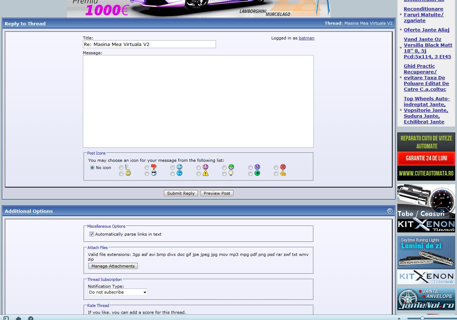Open "Reconditionare Faruri Matuite/zgariate" link
This screenshot has width=457, height=320.
click(x=424, y=14)
